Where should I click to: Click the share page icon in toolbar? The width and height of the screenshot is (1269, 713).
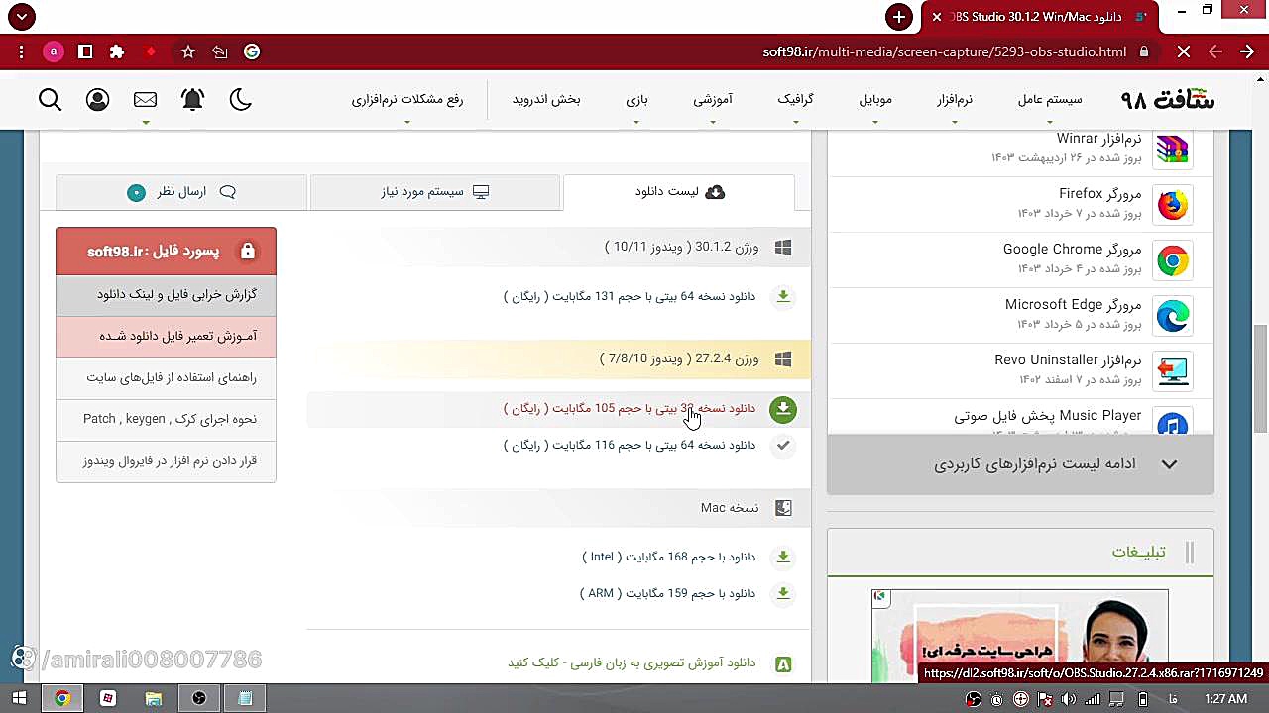pyautogui.click(x=220, y=51)
